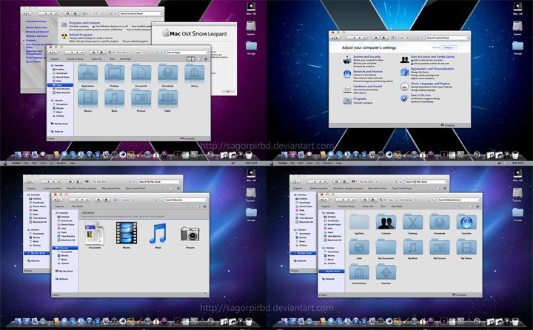Open the Default Programs link
Viewport: 533px width, 330px height.
point(81,35)
